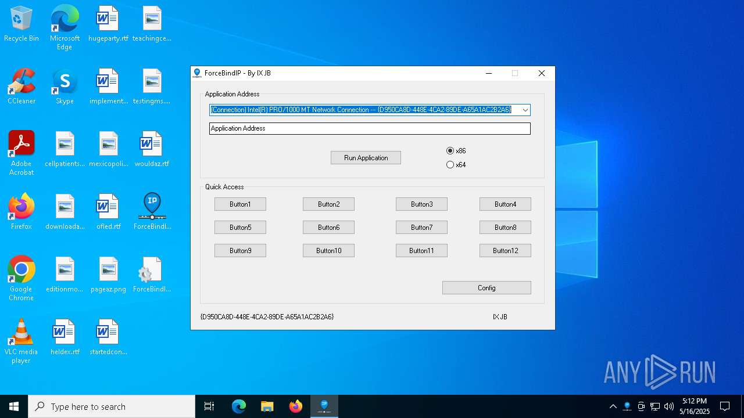744x418 pixels.
Task: Open Task View from the taskbar
Action: point(209,406)
